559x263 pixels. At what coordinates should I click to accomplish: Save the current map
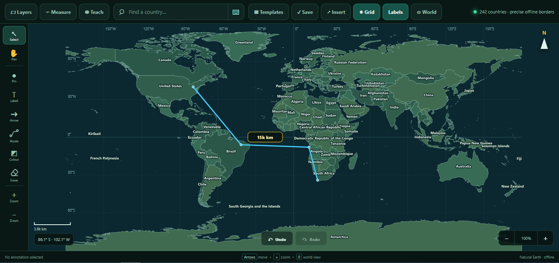click(305, 12)
